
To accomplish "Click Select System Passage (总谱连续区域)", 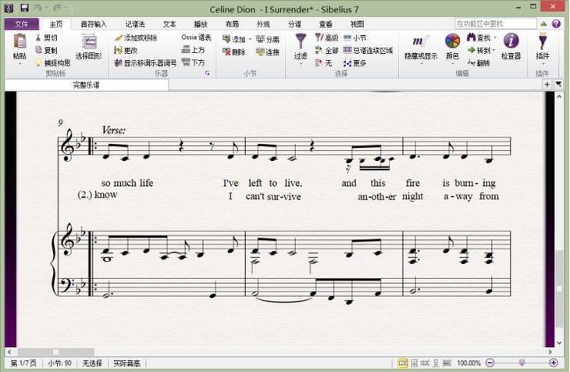I will 368,50.
